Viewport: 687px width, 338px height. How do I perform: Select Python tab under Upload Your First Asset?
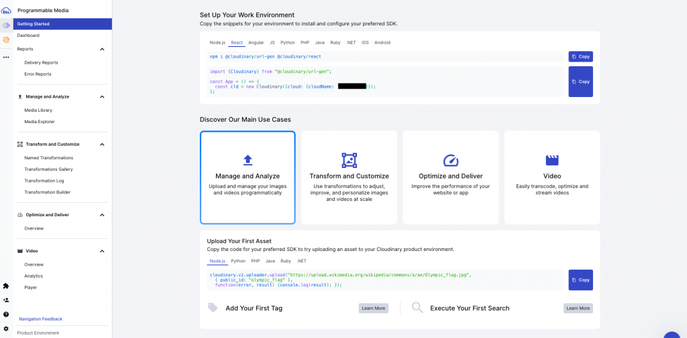tap(238, 260)
